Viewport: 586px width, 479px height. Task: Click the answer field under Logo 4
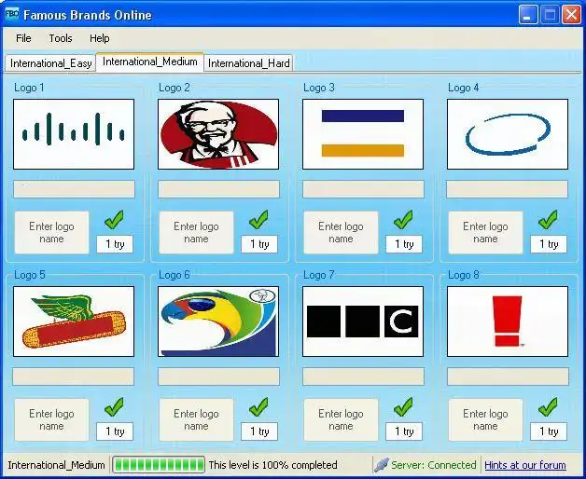click(x=507, y=189)
